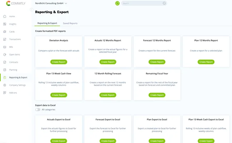Create Report for Forecast 12 Months Report
232x143 pixels.
click(157, 62)
